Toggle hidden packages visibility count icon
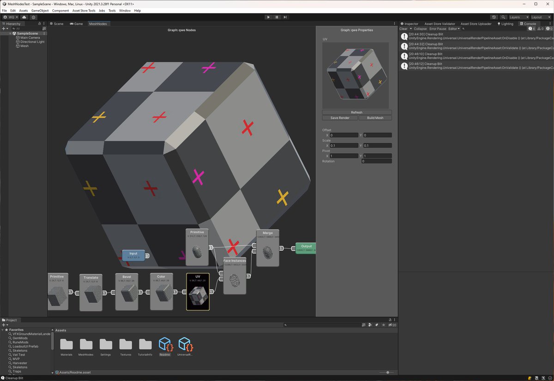 [x=392, y=325]
